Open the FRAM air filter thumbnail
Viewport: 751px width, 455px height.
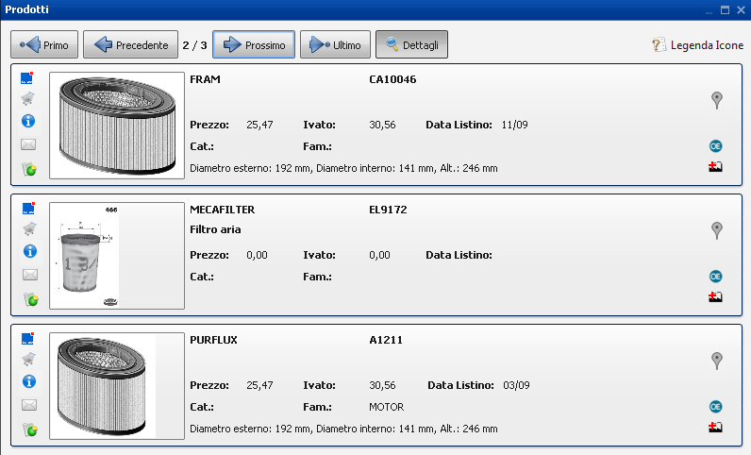tap(117, 126)
